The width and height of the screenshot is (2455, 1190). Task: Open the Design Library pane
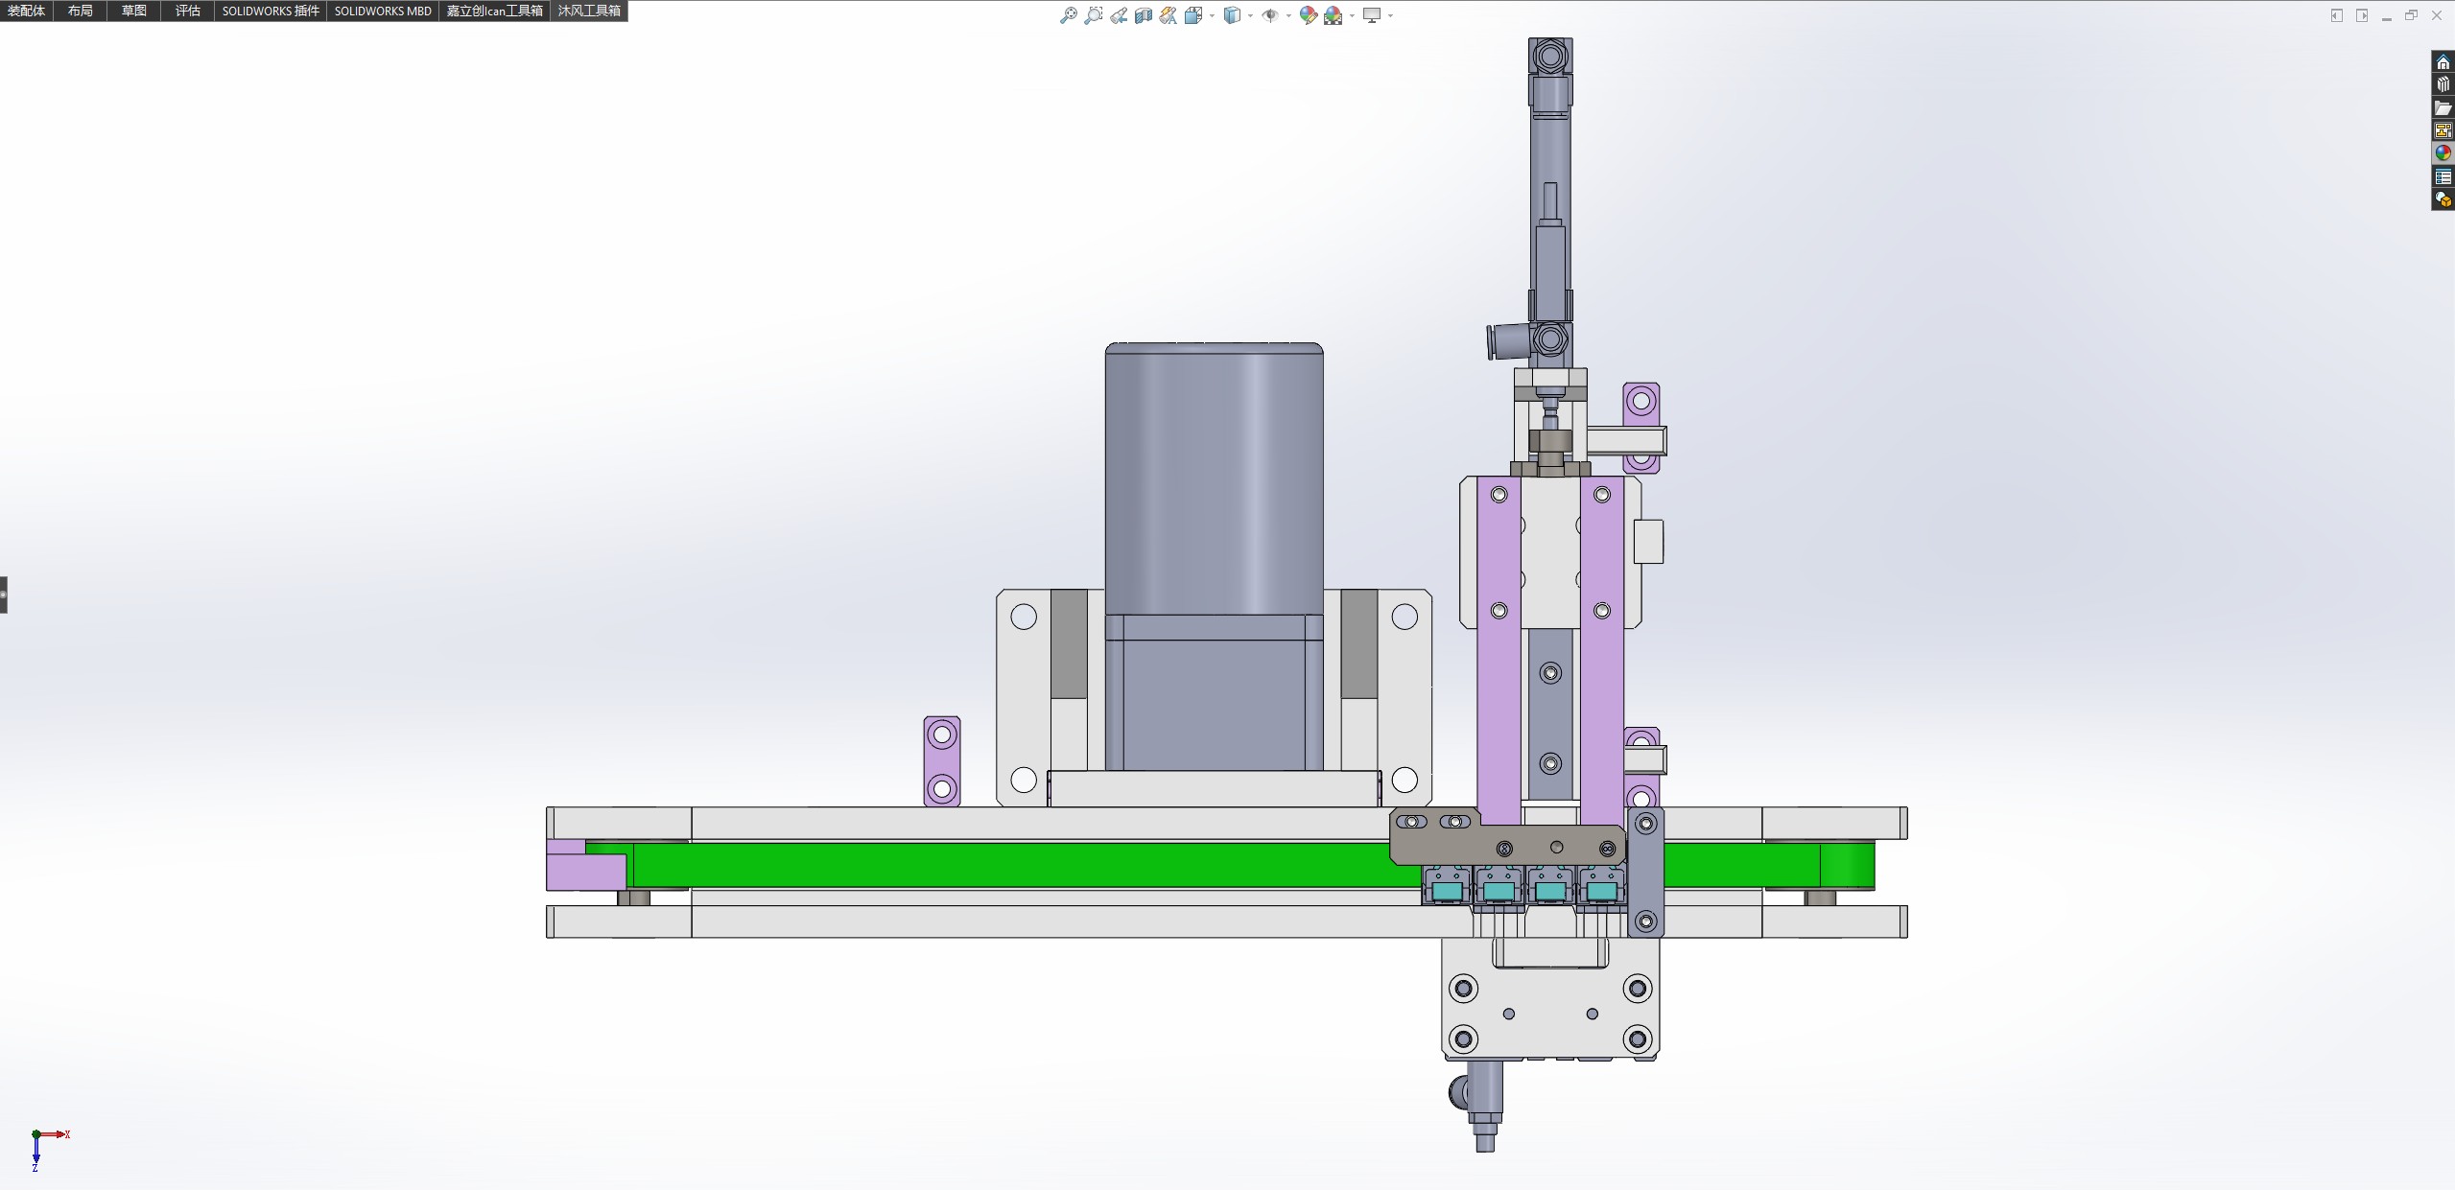tap(2443, 85)
